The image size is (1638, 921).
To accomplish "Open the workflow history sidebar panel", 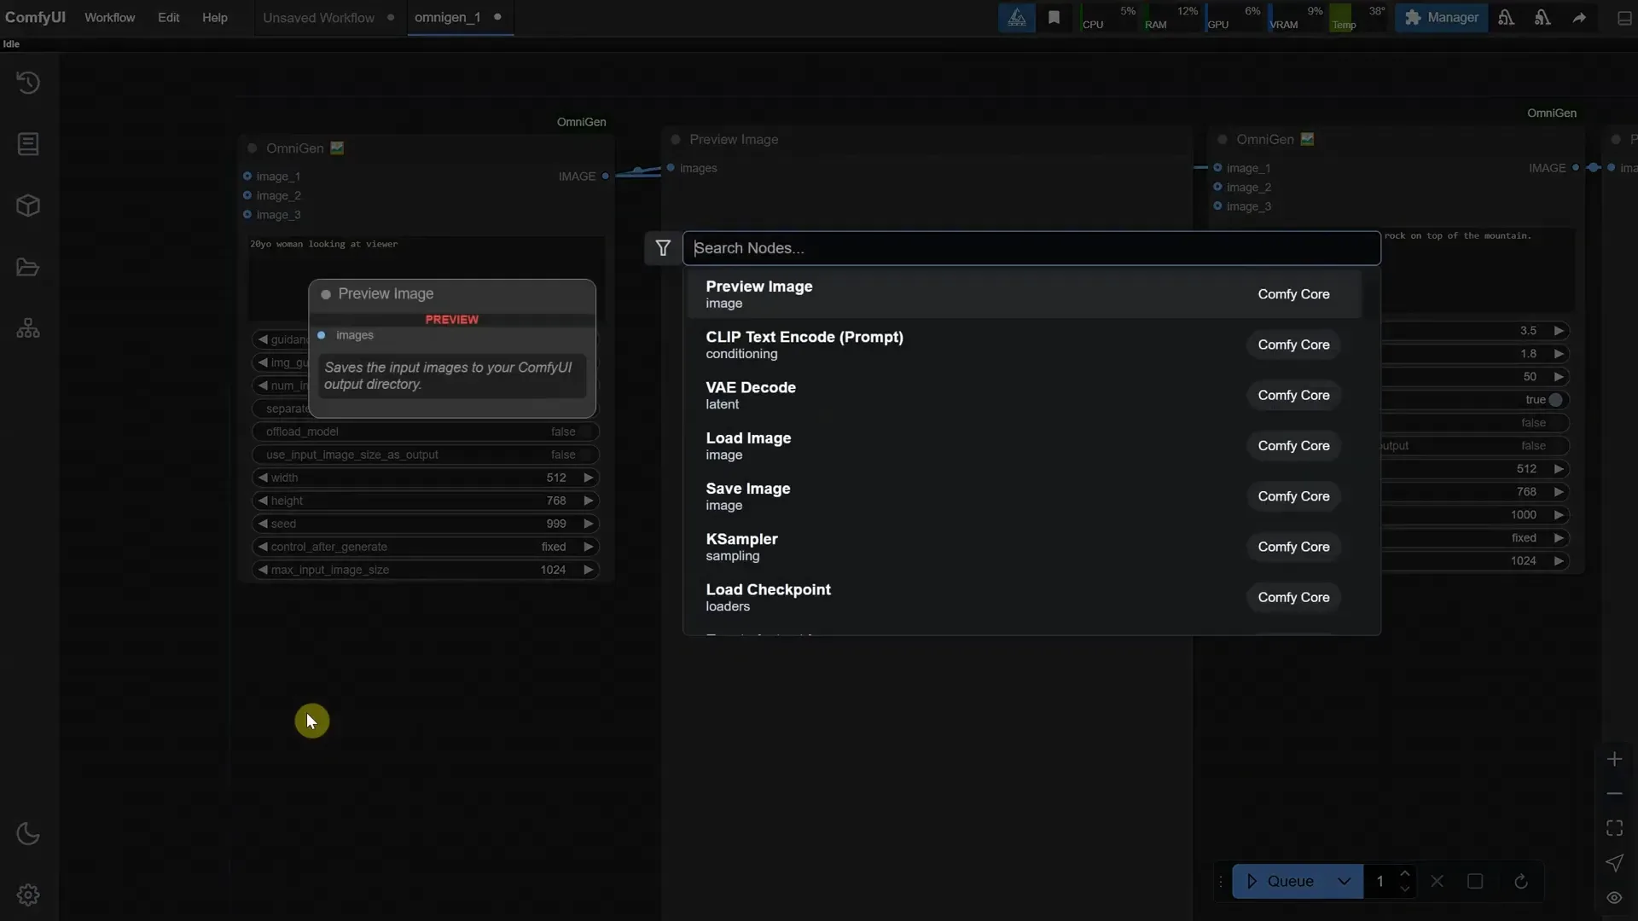I will 28,82.
